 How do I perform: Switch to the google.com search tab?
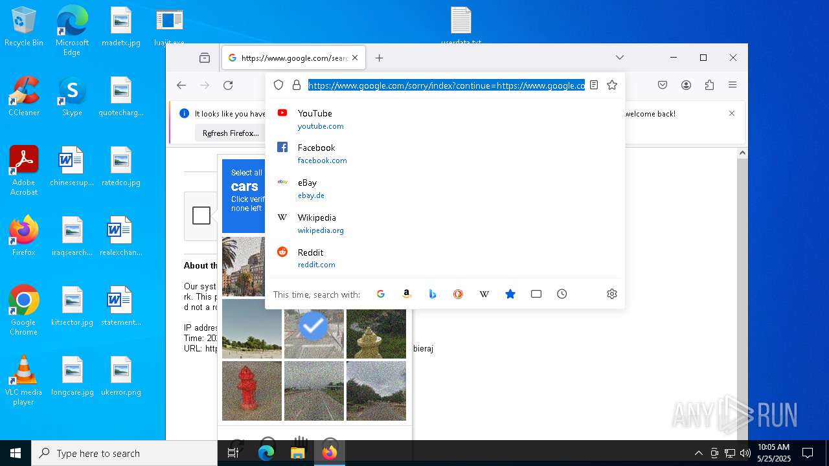pos(293,58)
